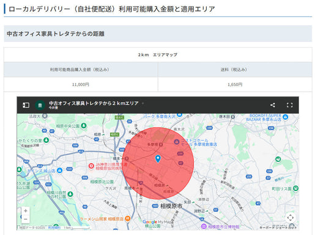Click the 淵野辺 station label
This screenshot has height=235, width=326.
point(199,211)
